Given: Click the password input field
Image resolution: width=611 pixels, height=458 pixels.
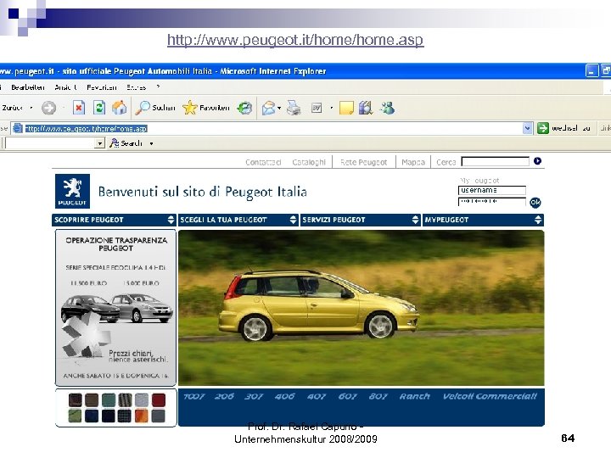Looking at the screenshot, I should pos(491,201).
